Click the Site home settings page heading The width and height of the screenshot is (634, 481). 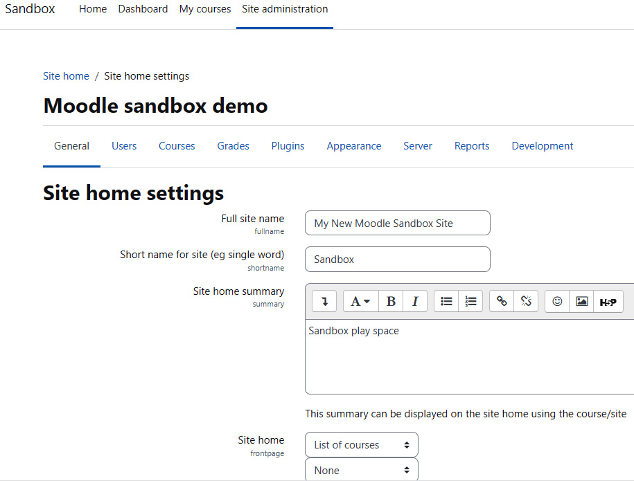tap(133, 193)
